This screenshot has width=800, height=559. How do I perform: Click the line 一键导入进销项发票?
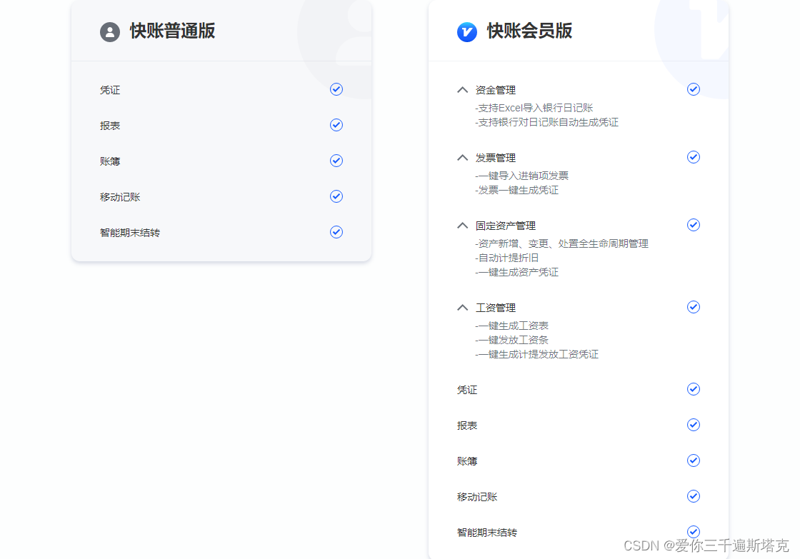coord(522,176)
